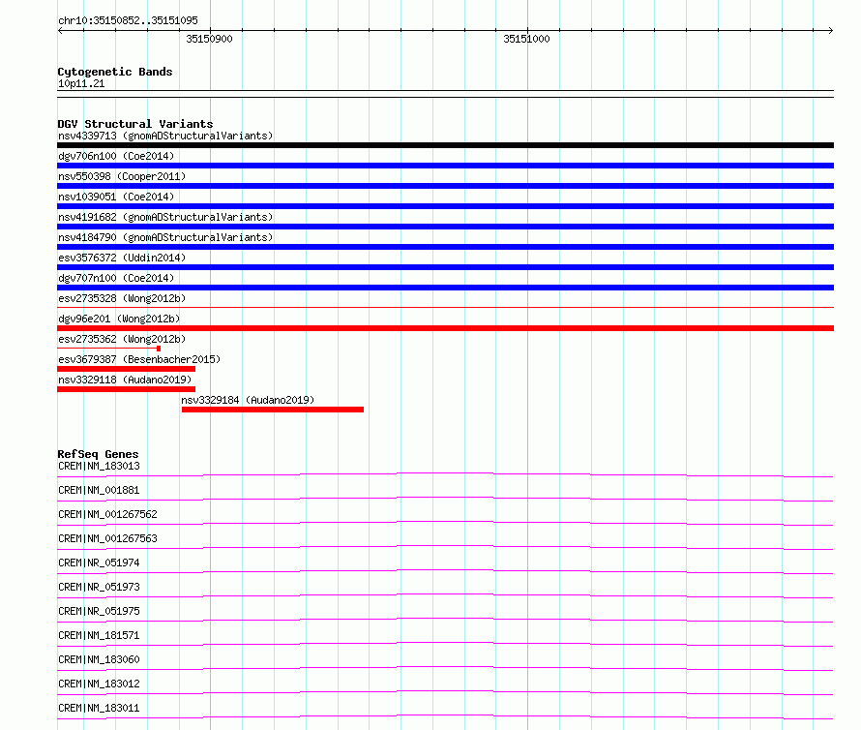Screen dimensions: 861x730
Task: Click the blue bar under dgv706n100
Action: (445, 166)
